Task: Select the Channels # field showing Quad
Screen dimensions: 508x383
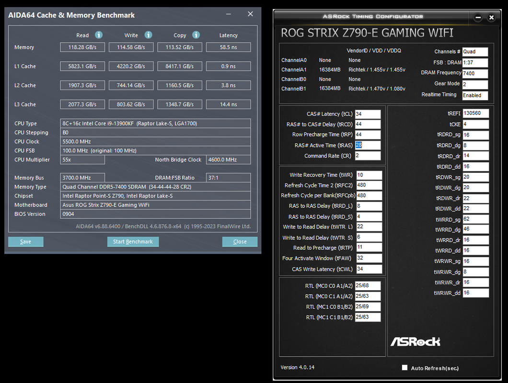Action: click(x=475, y=52)
